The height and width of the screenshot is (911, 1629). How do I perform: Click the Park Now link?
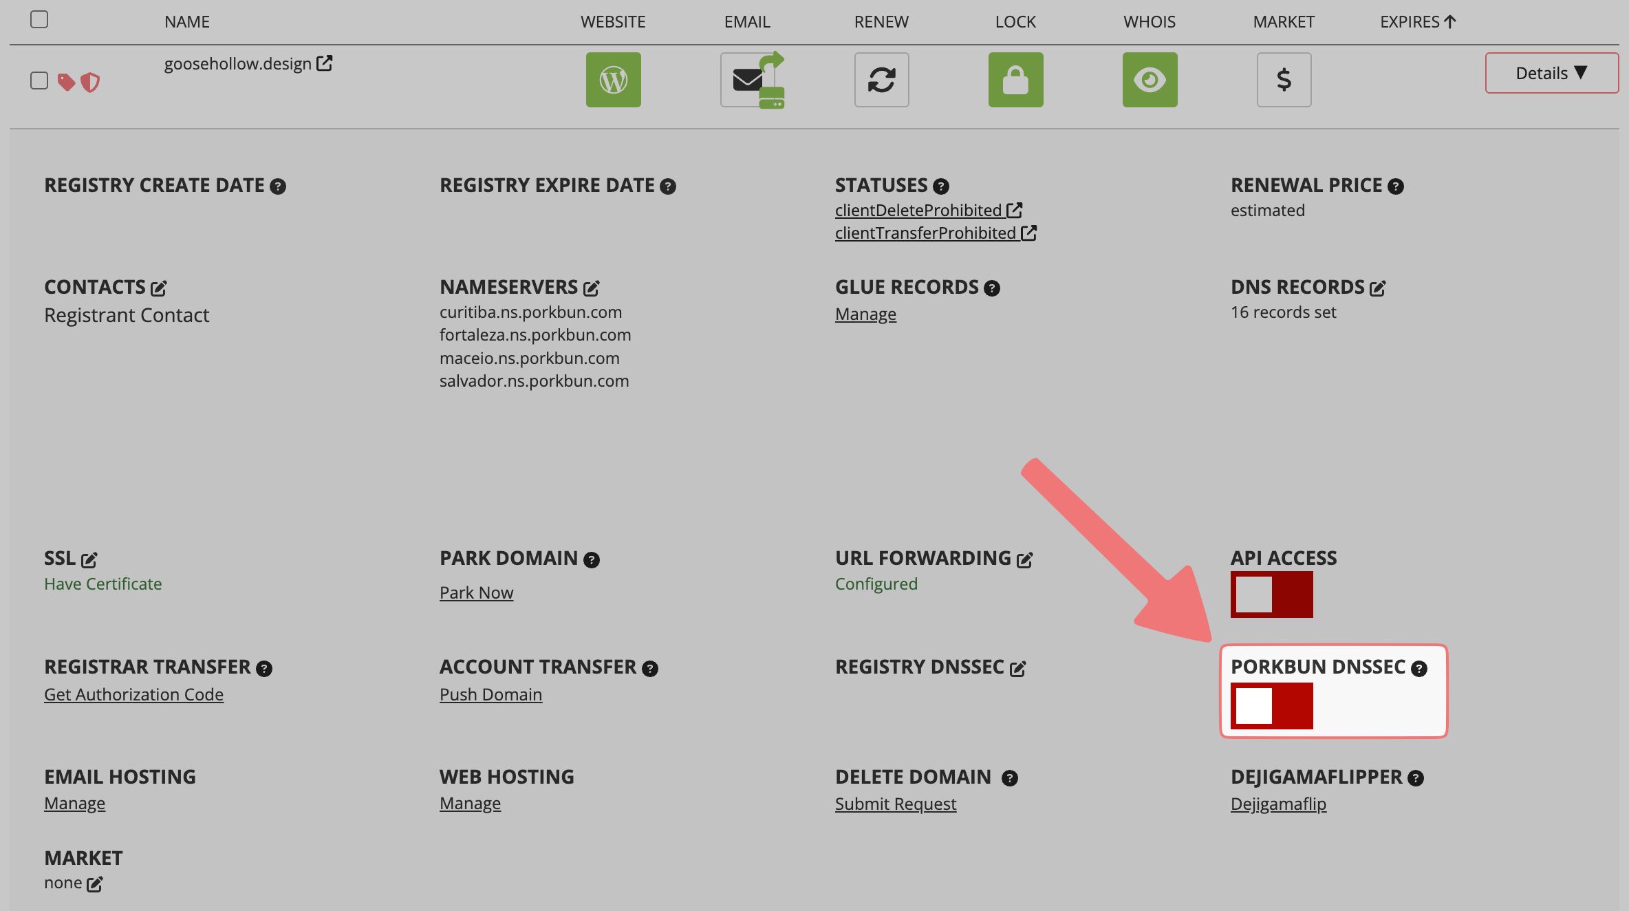[476, 592]
